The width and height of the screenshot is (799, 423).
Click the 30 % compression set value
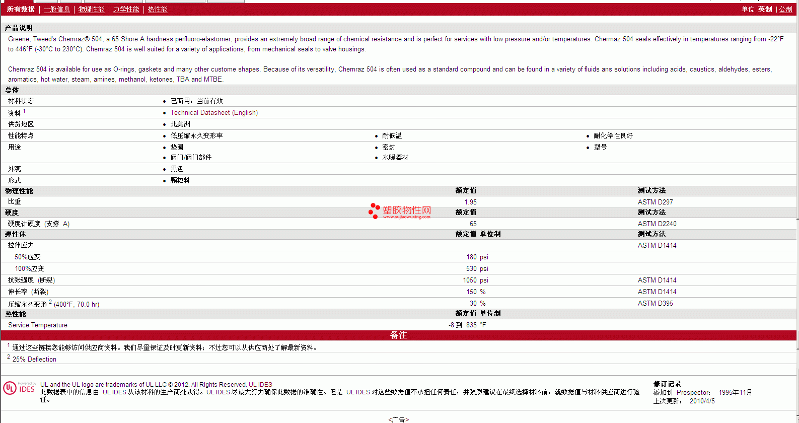478,303
